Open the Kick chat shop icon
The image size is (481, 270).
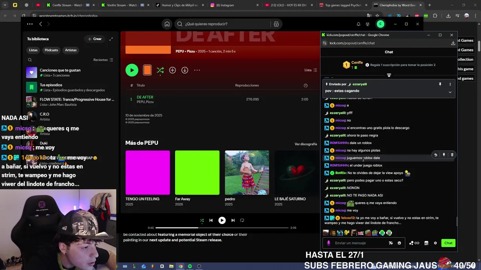pos(426,243)
